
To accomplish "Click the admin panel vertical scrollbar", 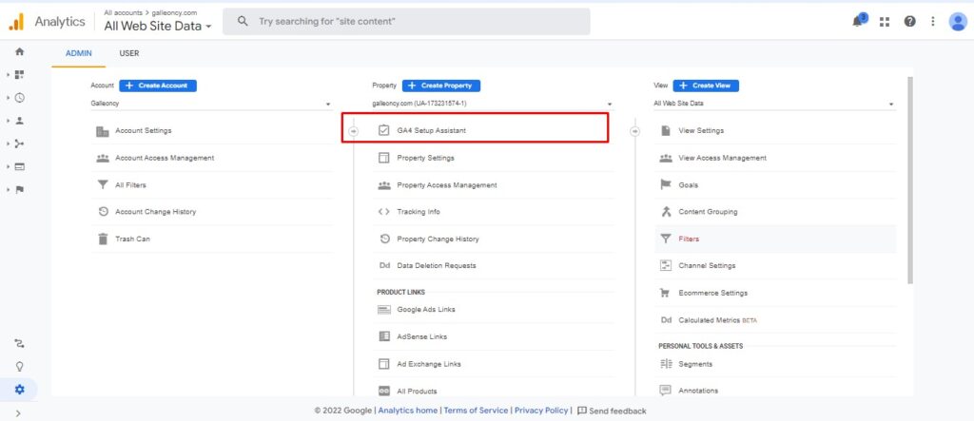I will click(910, 180).
